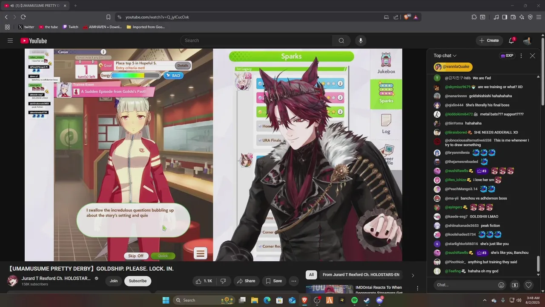Image resolution: width=545 pixels, height=307 pixels.
Task: Open Brave VPN shield icon
Action: click(530, 17)
